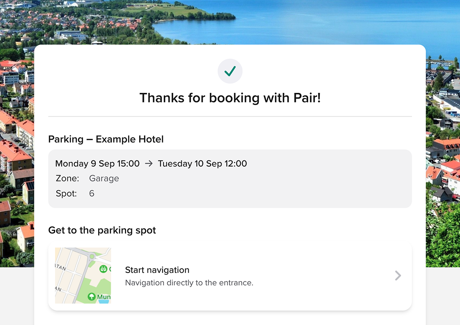Viewport: 460px width, 325px height.
Task: Click the "Mun" park label on map
Action: 103,297
